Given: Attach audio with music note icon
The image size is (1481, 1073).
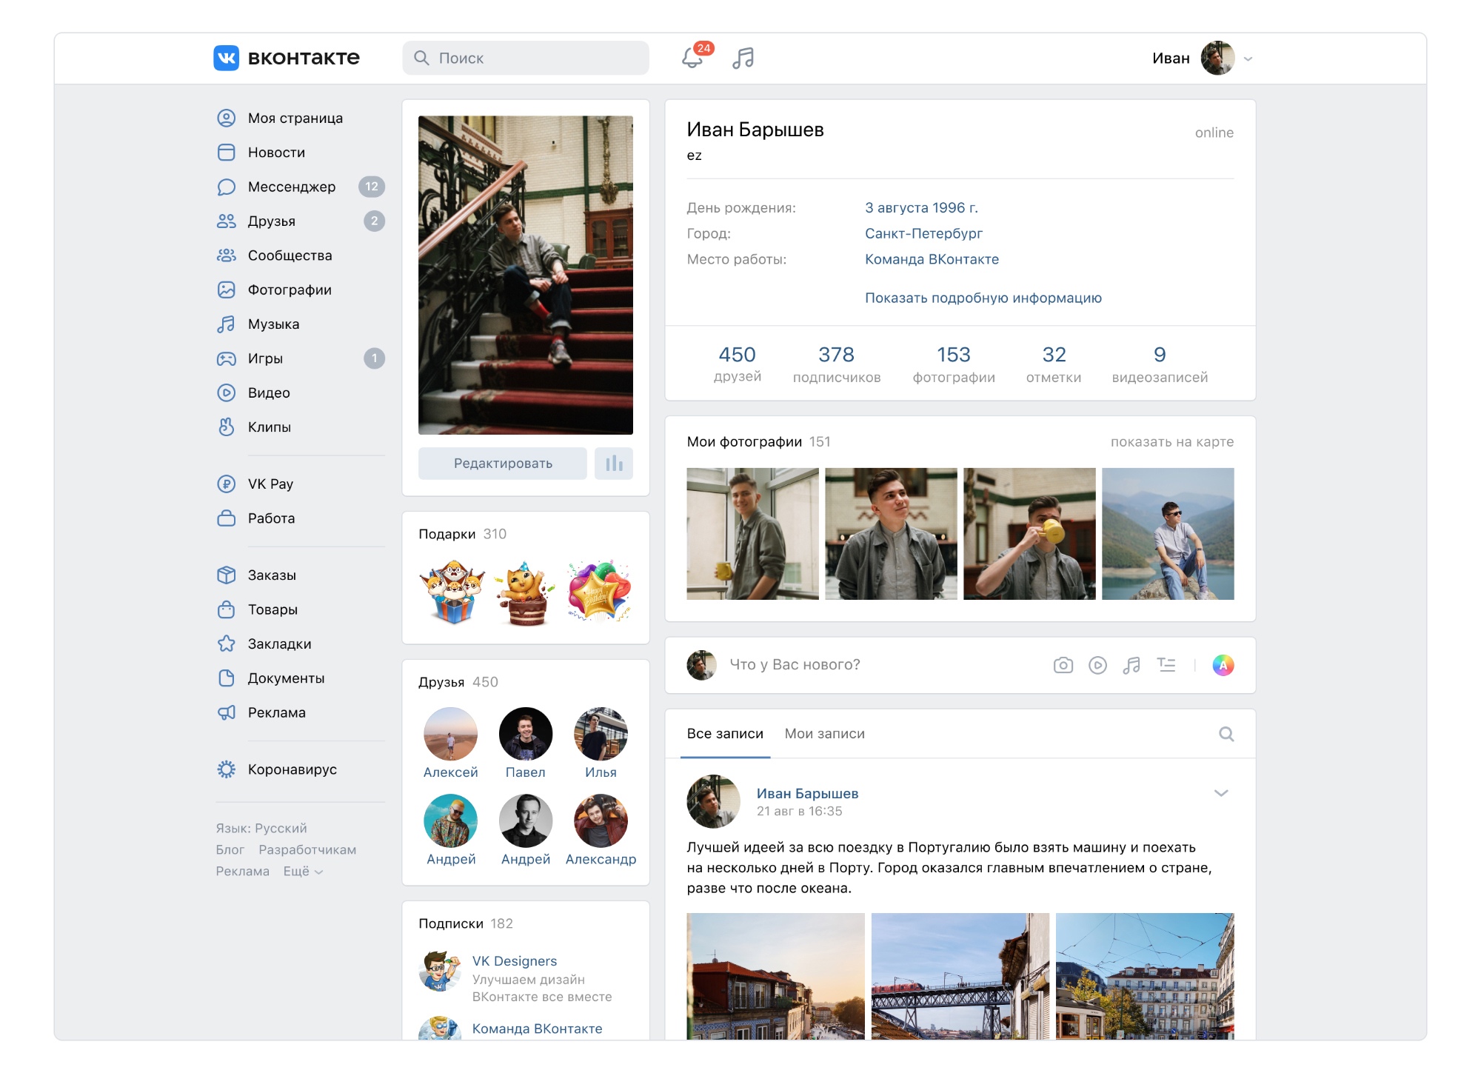Looking at the screenshot, I should click(1131, 665).
